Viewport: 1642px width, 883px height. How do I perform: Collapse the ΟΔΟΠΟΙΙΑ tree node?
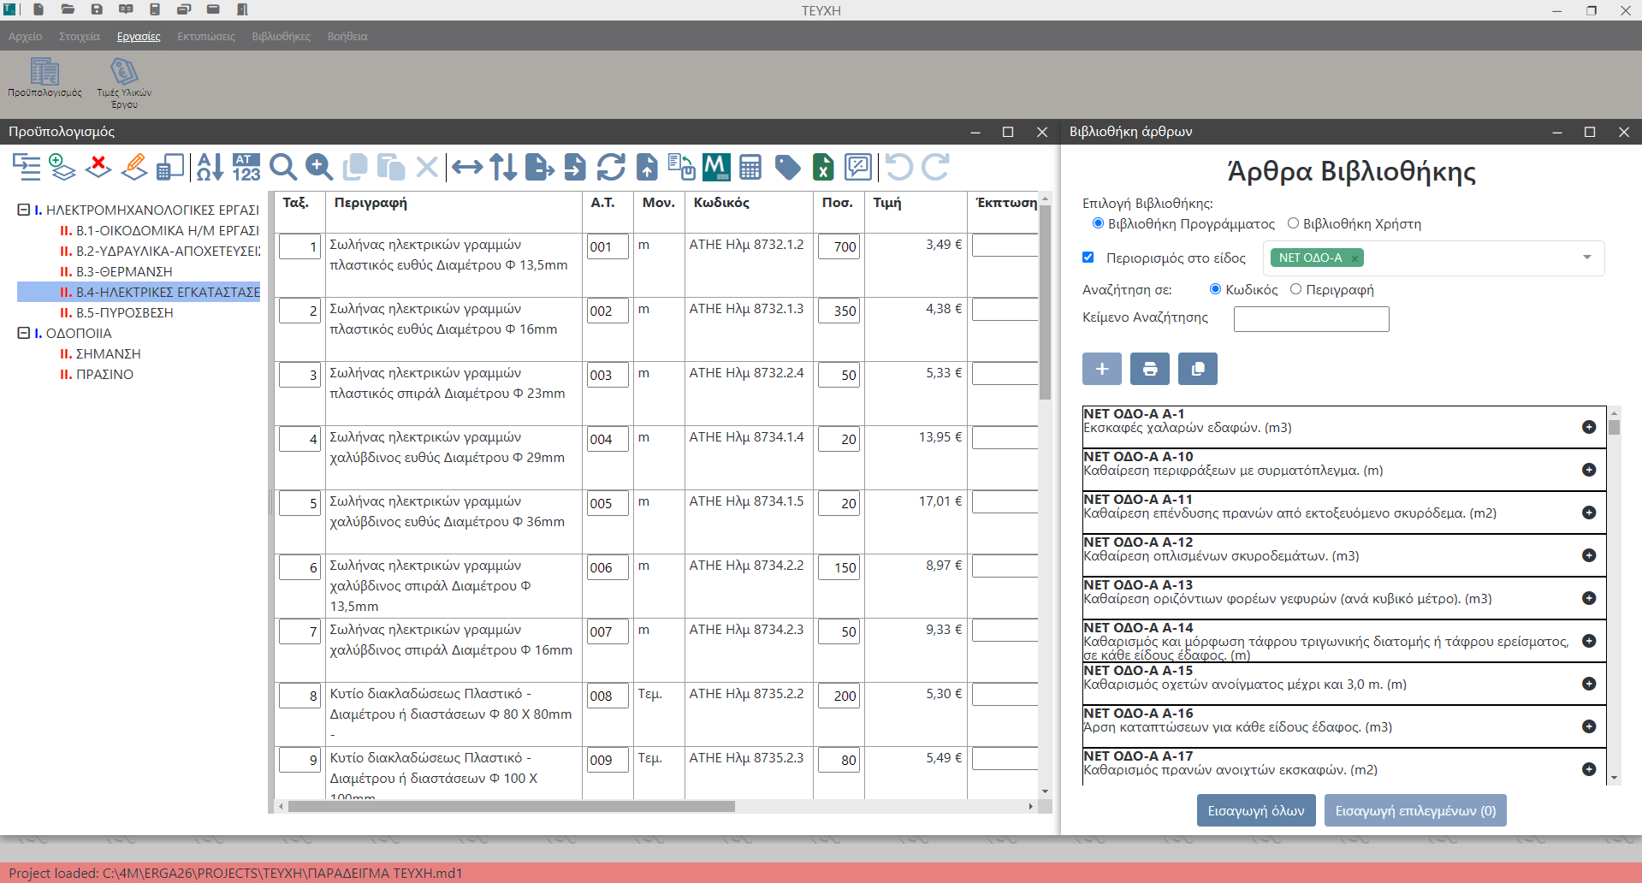coord(24,333)
